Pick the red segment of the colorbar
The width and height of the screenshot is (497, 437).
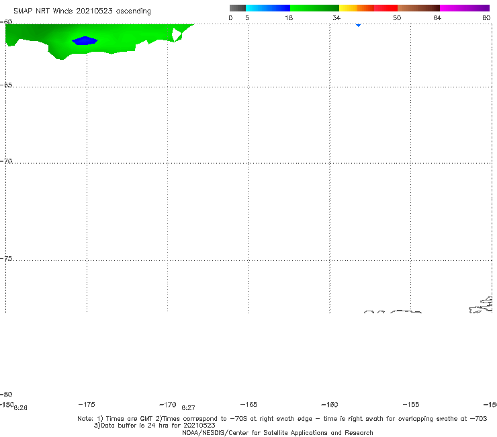click(x=386, y=8)
